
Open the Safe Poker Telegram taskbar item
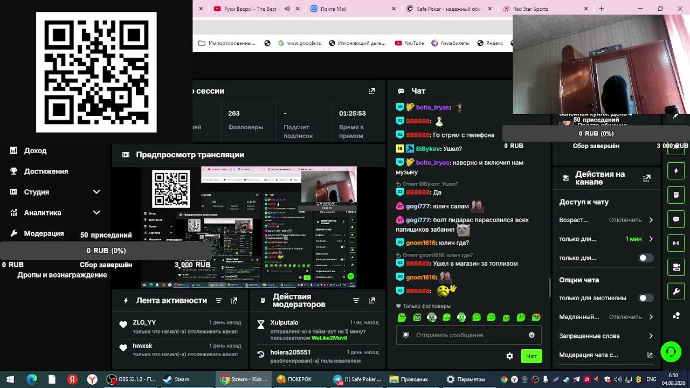357,379
